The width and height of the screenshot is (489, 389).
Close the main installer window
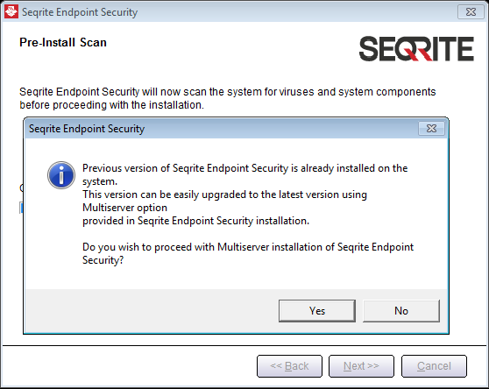click(471, 12)
